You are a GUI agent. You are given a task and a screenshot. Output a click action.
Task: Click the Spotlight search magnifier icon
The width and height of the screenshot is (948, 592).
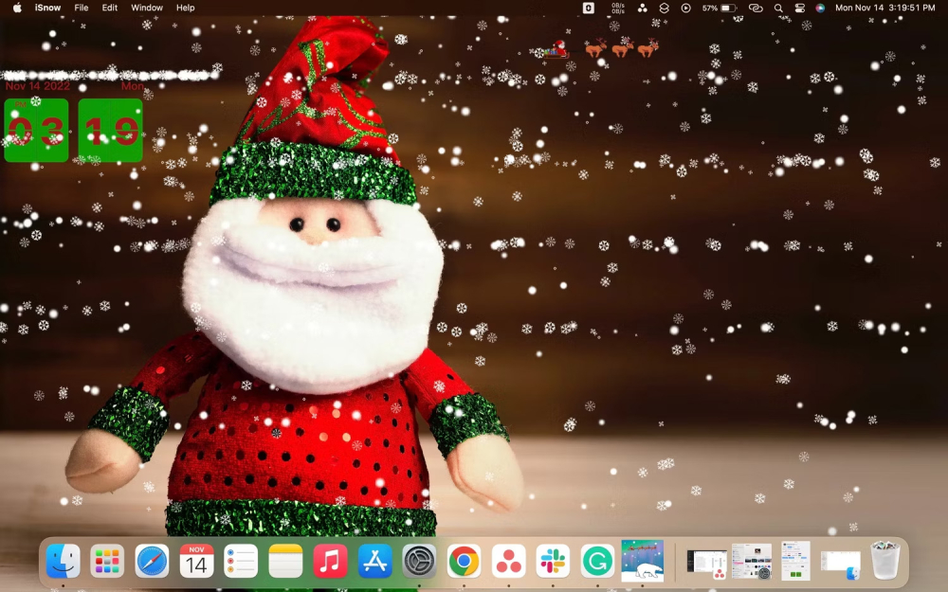click(778, 8)
